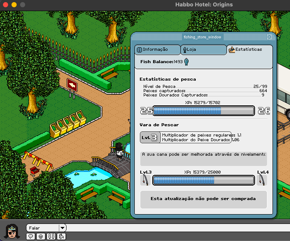Click the 'XP: 15379/25000' label
Screen dimensions: 290x241
click(x=203, y=172)
